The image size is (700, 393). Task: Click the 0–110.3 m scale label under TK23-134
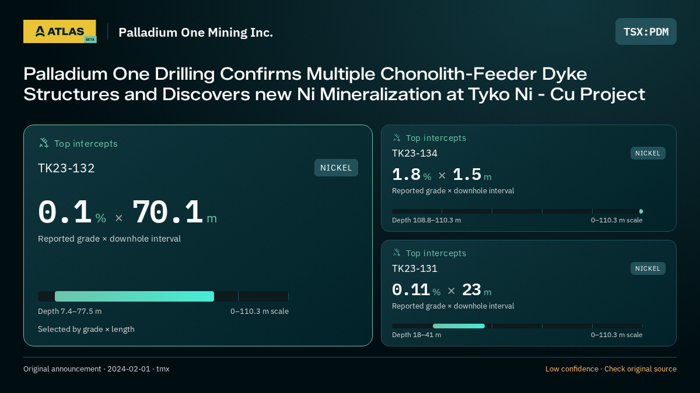(x=617, y=220)
